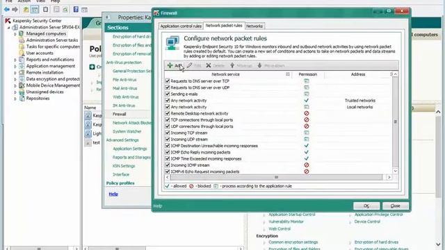
Task: Click OK in Firewall dialog
Action: [x=366, y=206]
